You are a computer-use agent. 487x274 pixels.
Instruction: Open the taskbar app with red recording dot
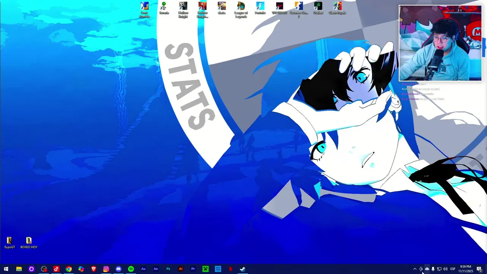click(x=44, y=269)
